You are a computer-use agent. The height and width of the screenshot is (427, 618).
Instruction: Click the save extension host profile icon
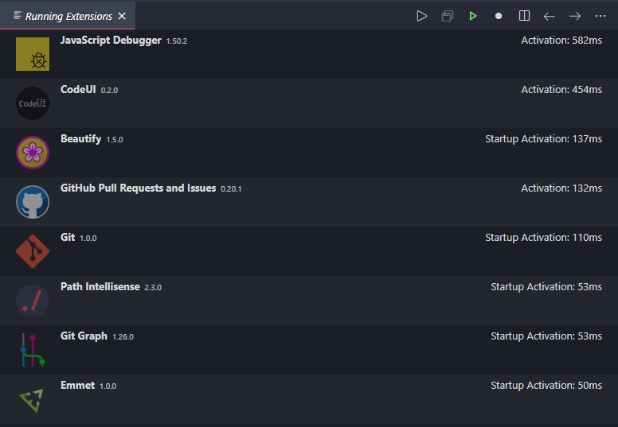coord(448,16)
